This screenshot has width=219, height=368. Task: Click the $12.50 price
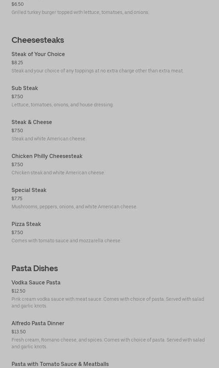click(18, 291)
